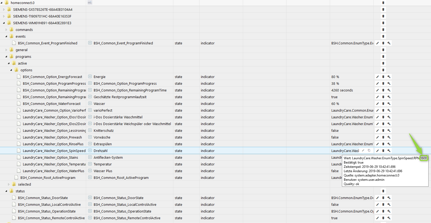Image resolution: width=431 pixels, height=223 pixels.
Task: Edit the BSH_Common_Status_RemoteControlActive row
Action: [377, 218]
